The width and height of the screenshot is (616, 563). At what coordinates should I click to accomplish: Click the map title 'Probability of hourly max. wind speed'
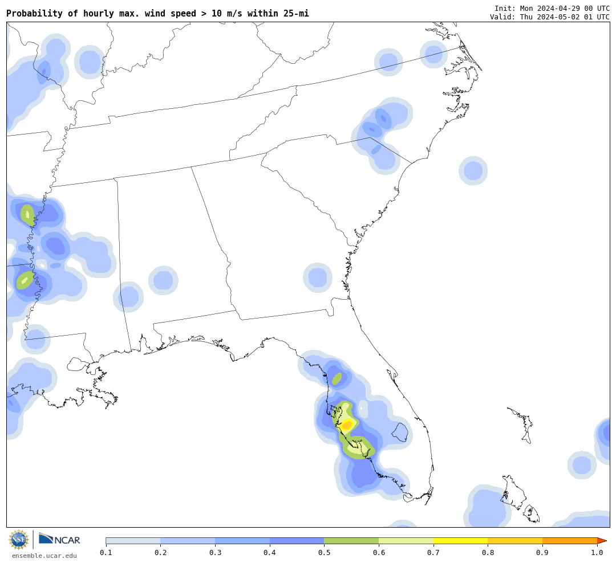pos(101,13)
